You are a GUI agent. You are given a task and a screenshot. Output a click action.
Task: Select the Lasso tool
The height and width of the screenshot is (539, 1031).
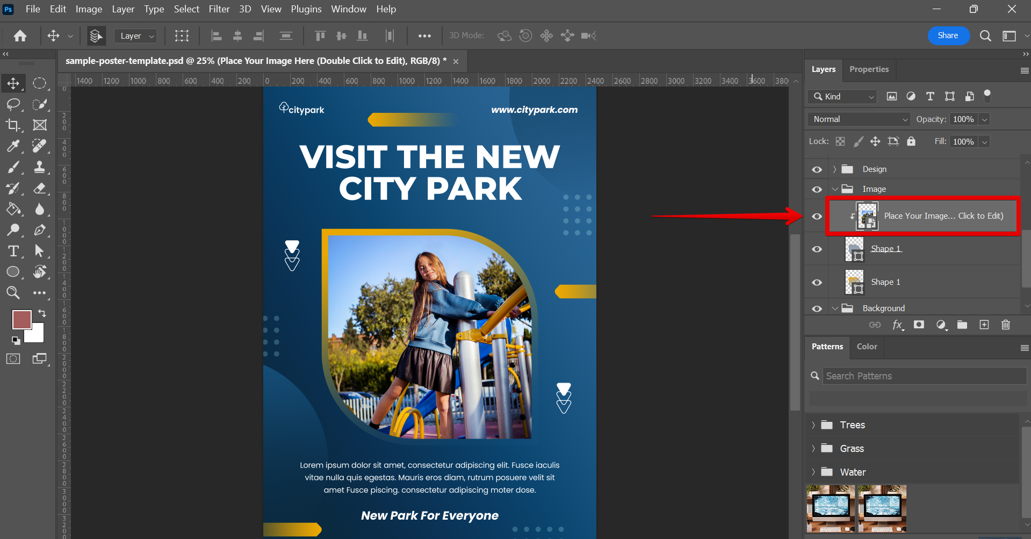tap(13, 104)
